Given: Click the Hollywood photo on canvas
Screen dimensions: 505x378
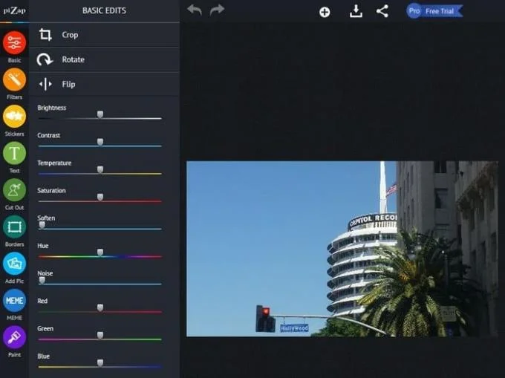Looking at the screenshot, I should click(342, 249).
